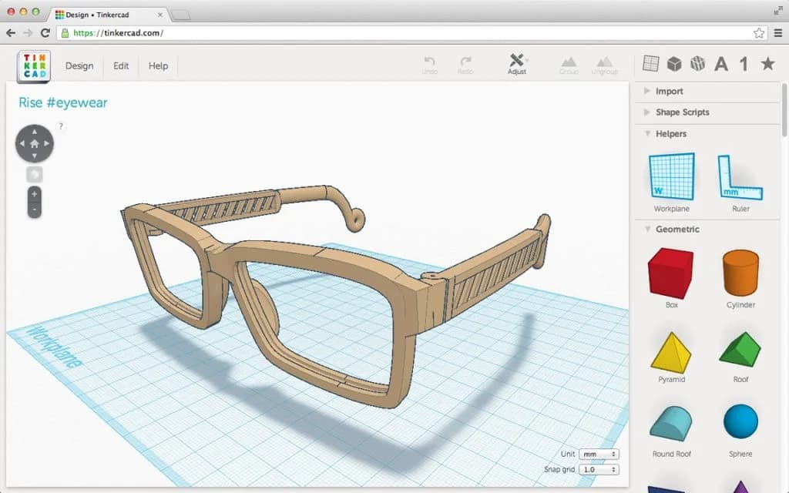The height and width of the screenshot is (493, 789).
Task: Open the Unit dropdown
Action: tap(599, 454)
